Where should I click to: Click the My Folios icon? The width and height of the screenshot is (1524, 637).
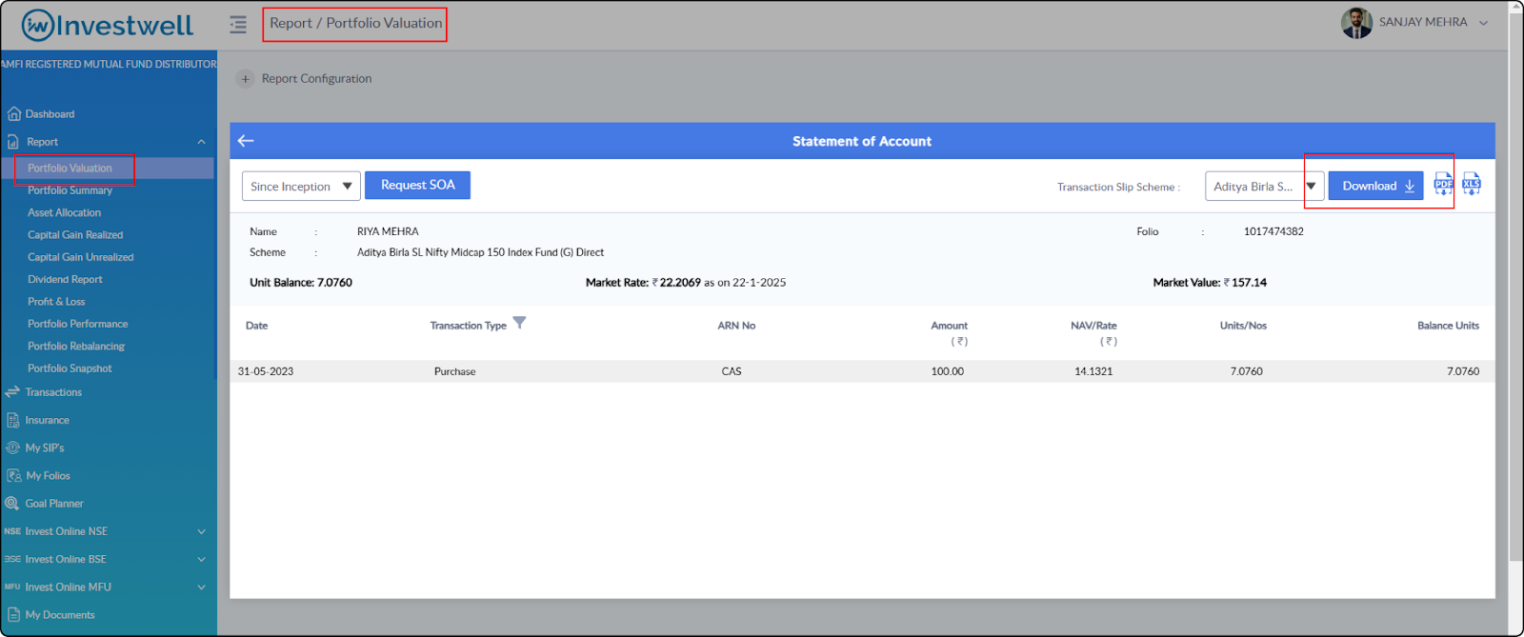[13, 476]
